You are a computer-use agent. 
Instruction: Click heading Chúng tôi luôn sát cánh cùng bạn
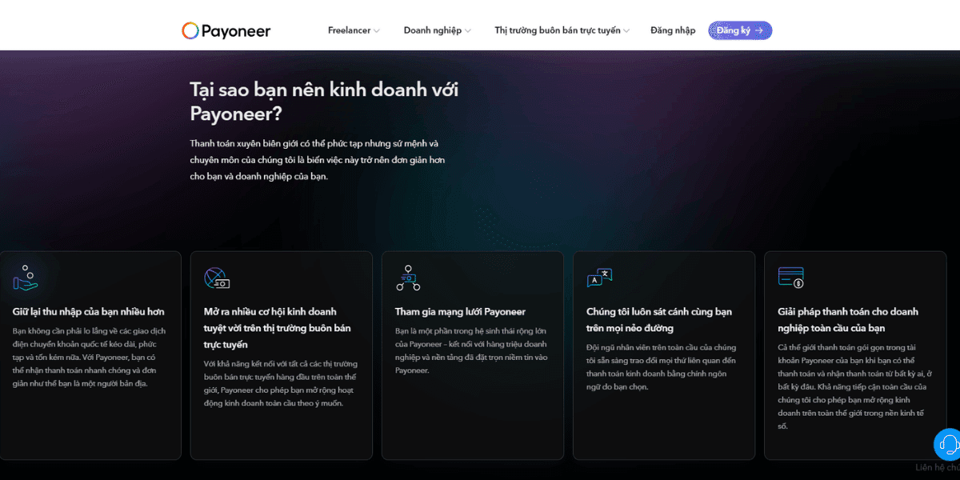pos(659,320)
